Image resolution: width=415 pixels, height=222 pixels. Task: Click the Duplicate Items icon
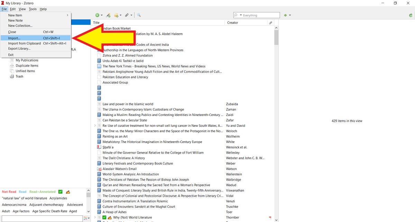click(x=12, y=66)
